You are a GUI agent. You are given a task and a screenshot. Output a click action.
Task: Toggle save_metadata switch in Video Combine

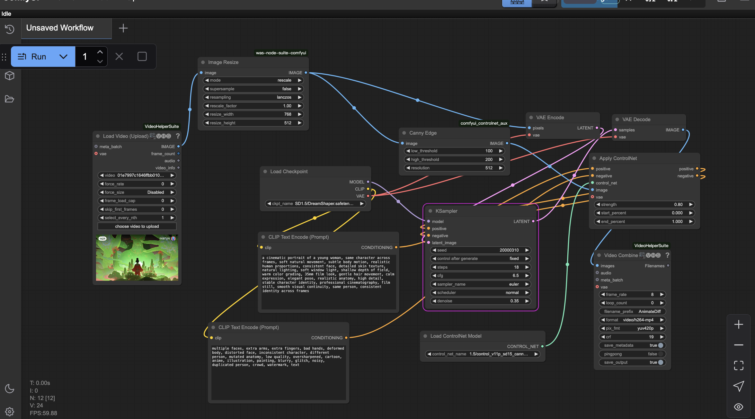tap(660, 345)
